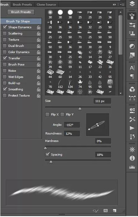The image size is (138, 217).
Task: Open the Clone Source stamp icon
Action: tap(132, 33)
